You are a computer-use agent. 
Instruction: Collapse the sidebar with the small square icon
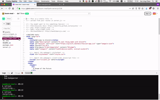18,19
